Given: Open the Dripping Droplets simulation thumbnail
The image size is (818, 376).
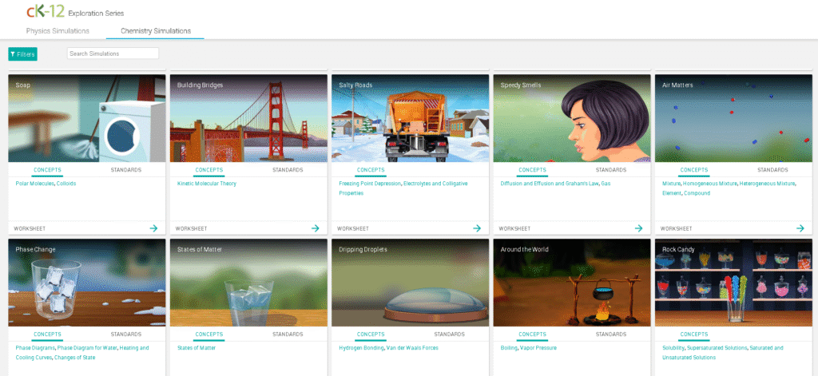Looking at the screenshot, I should (411, 283).
